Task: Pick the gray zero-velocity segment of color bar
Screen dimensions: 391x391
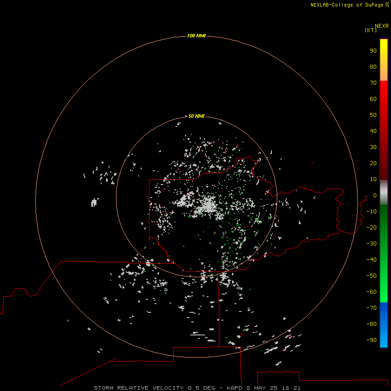Action: click(x=384, y=192)
